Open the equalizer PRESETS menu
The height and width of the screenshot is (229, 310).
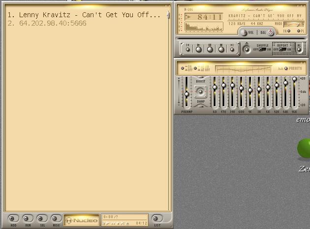click(x=286, y=68)
